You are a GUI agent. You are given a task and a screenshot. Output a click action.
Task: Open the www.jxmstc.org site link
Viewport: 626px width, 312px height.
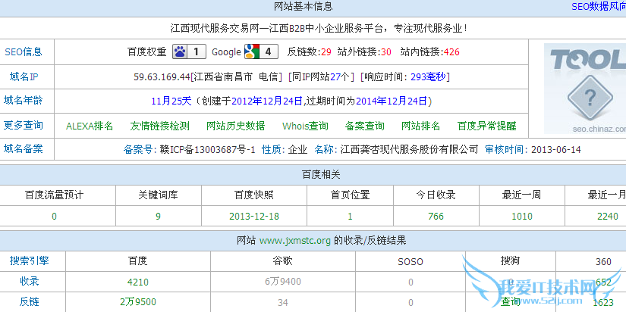[x=295, y=241]
